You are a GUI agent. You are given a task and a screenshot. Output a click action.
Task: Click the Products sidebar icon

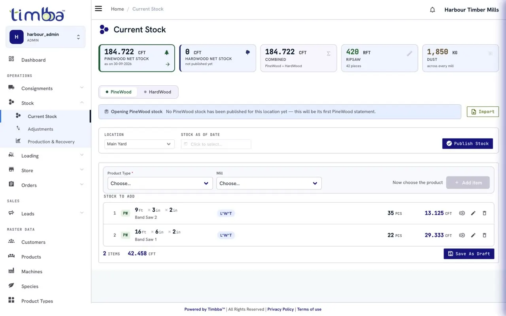click(x=11, y=256)
